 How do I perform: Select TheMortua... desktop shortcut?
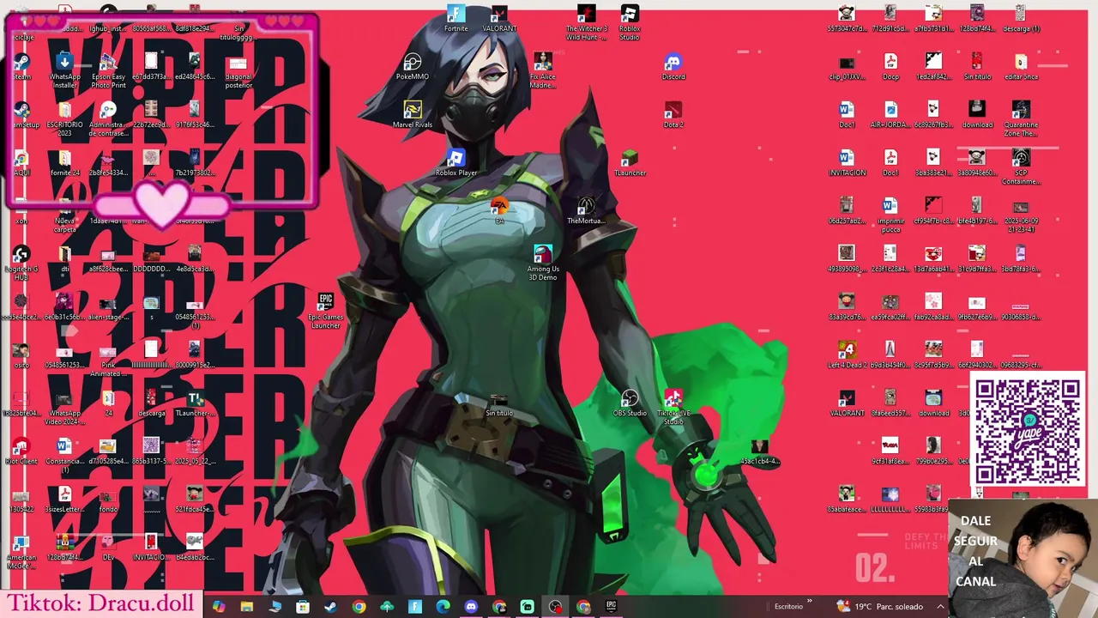[x=586, y=211]
